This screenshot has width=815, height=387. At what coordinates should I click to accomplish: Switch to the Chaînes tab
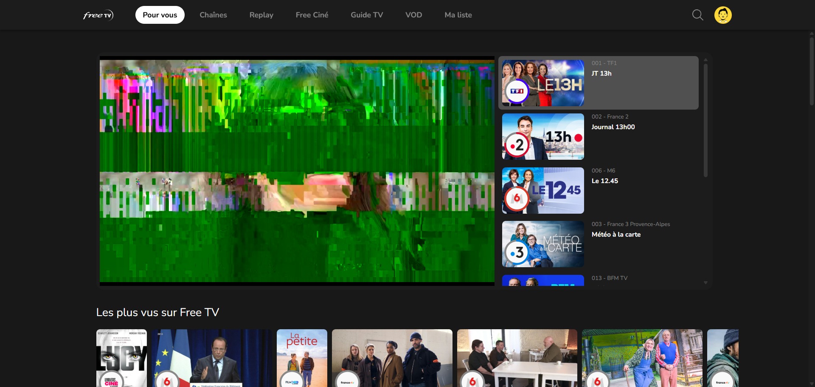point(213,15)
